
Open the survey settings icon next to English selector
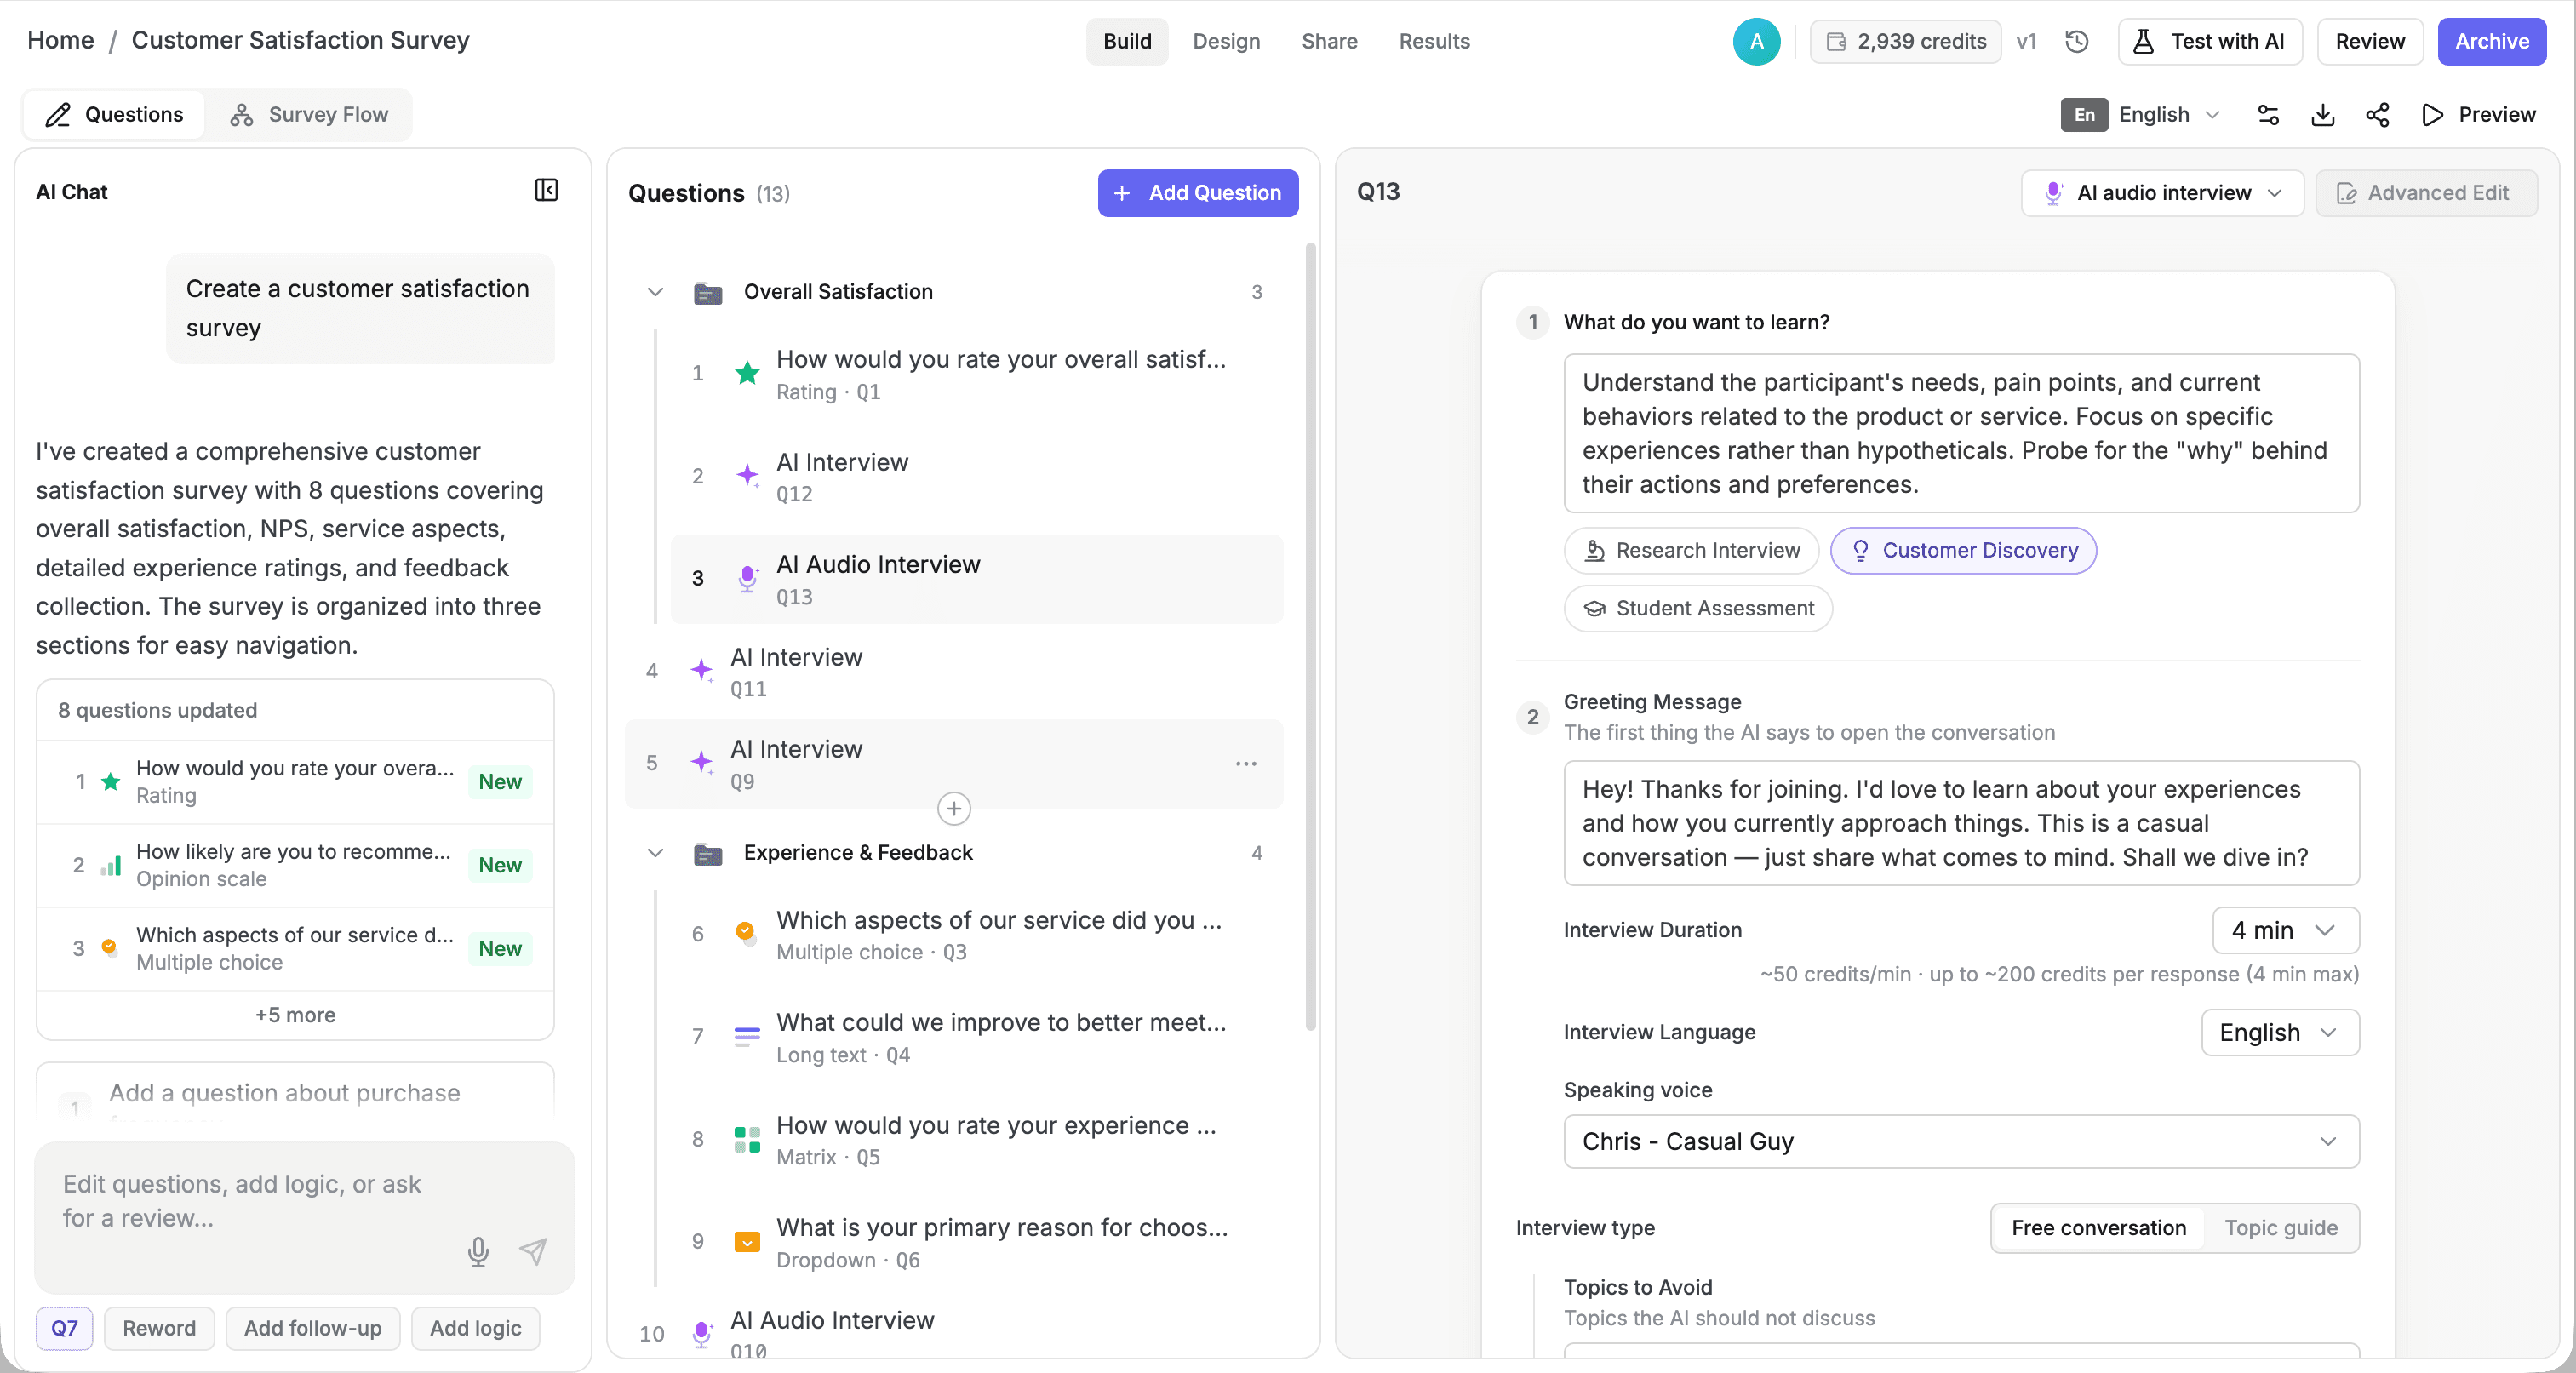pos(2267,115)
